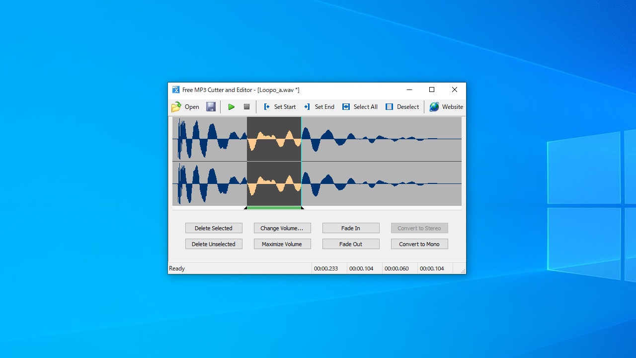636x358 pixels.
Task: Click the window resize grip in status bar
Action: (x=463, y=270)
